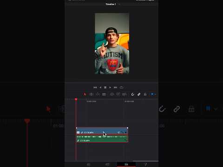Click the blue Flag icon

coord(152,94)
